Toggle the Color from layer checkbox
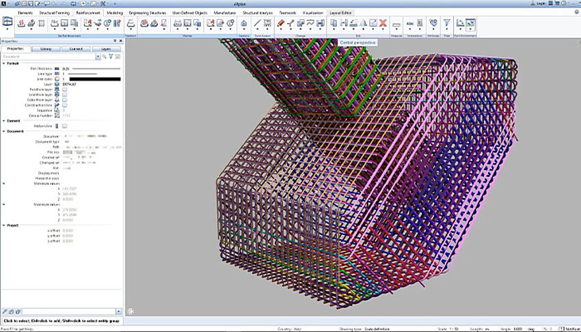Viewport: 581px width, 332px height. (64, 100)
